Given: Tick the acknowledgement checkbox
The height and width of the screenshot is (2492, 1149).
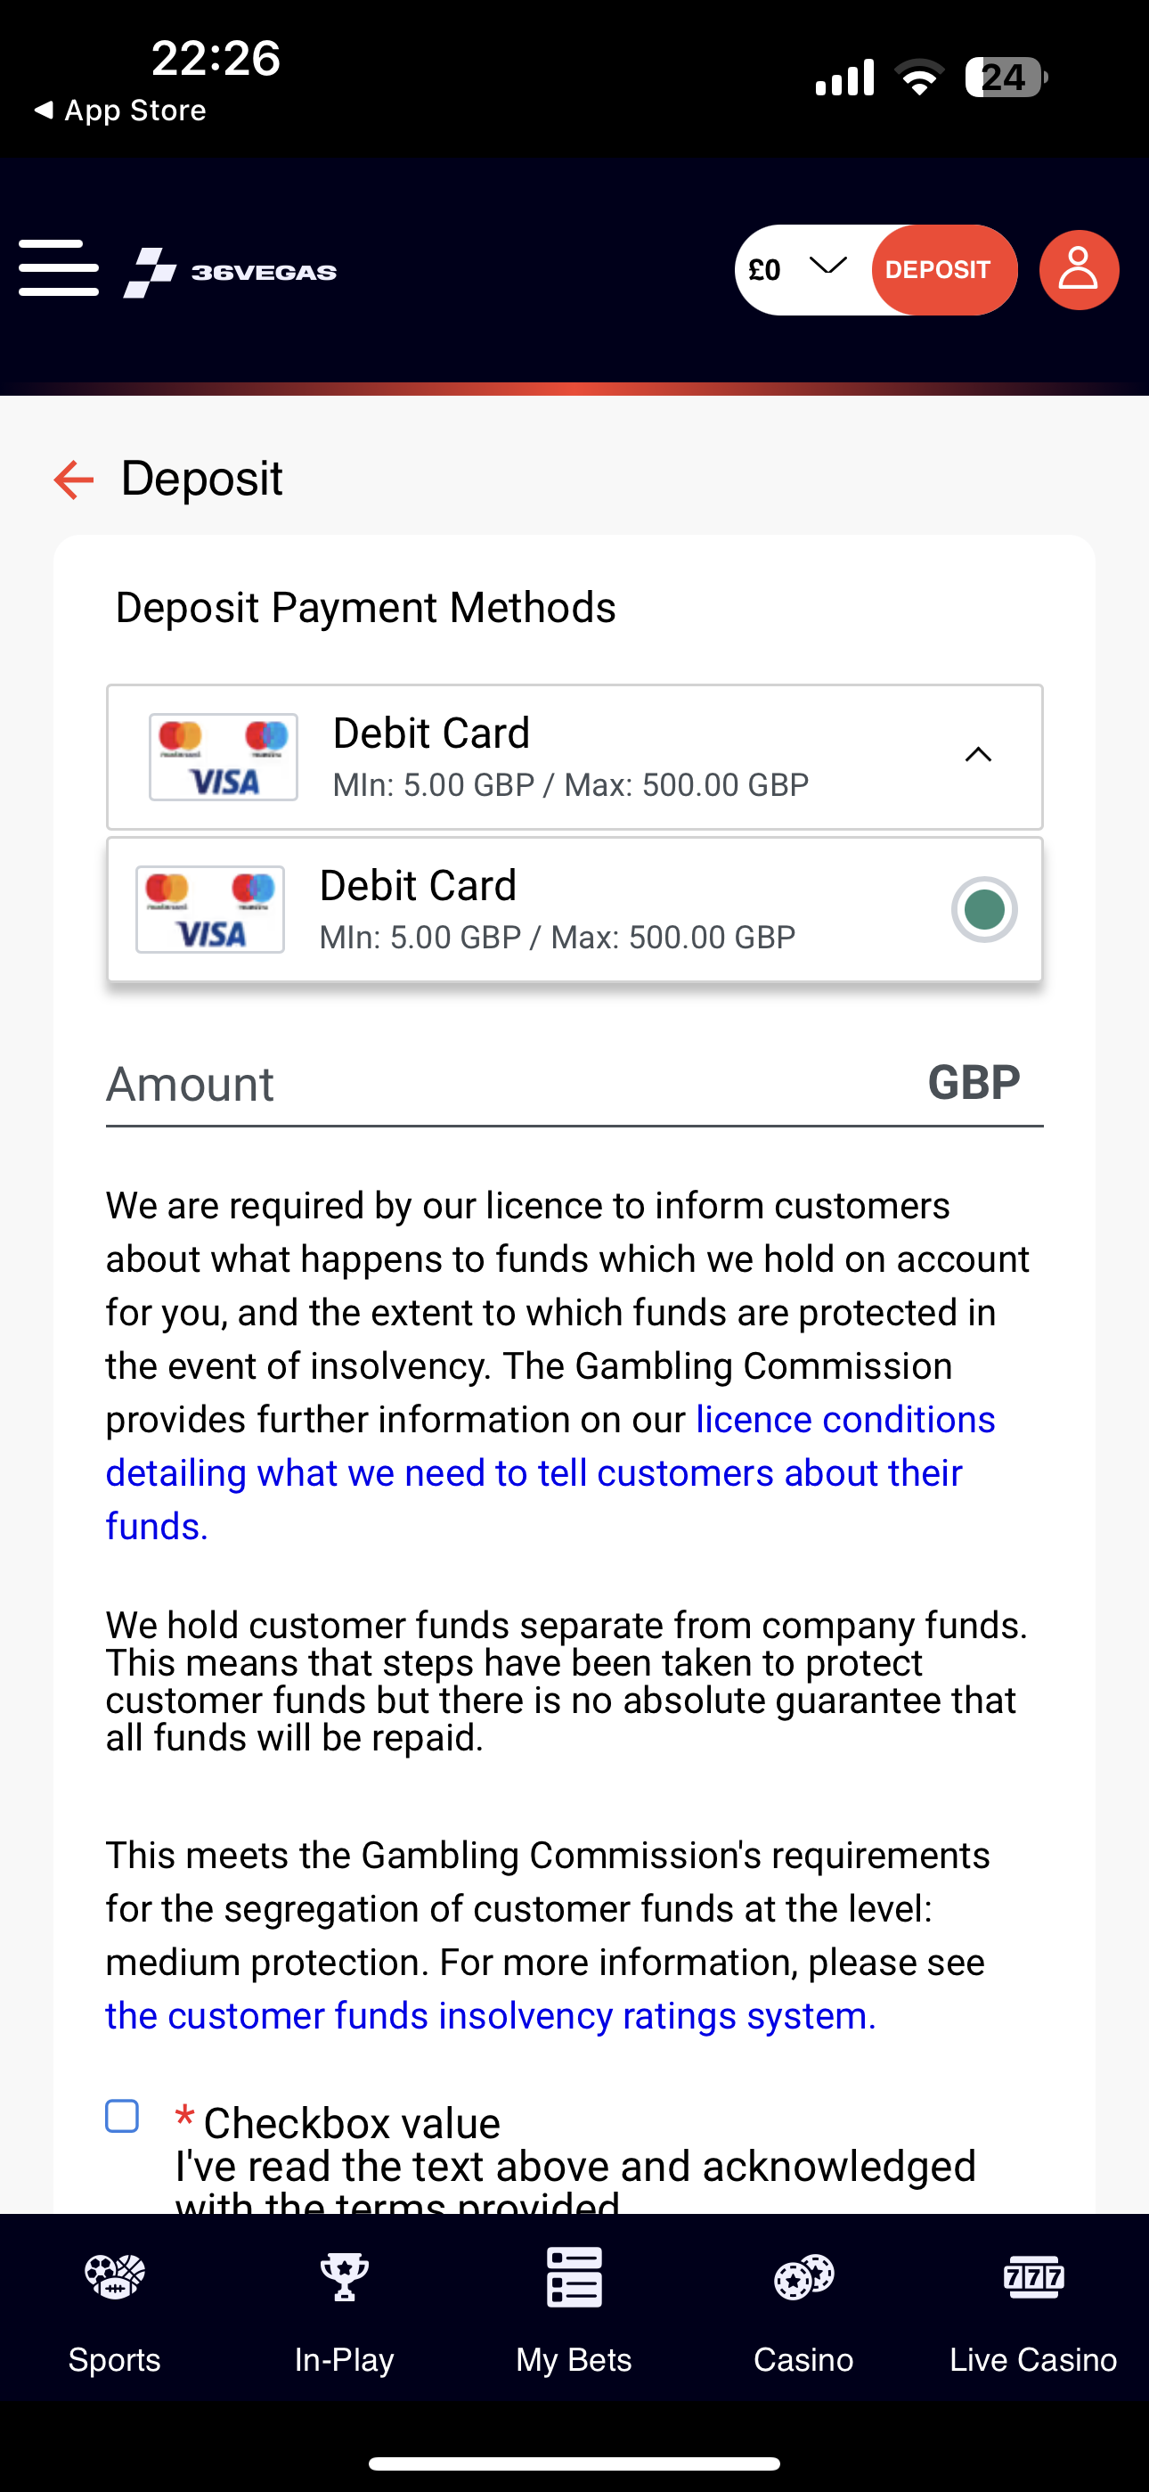Looking at the screenshot, I should (x=122, y=2116).
